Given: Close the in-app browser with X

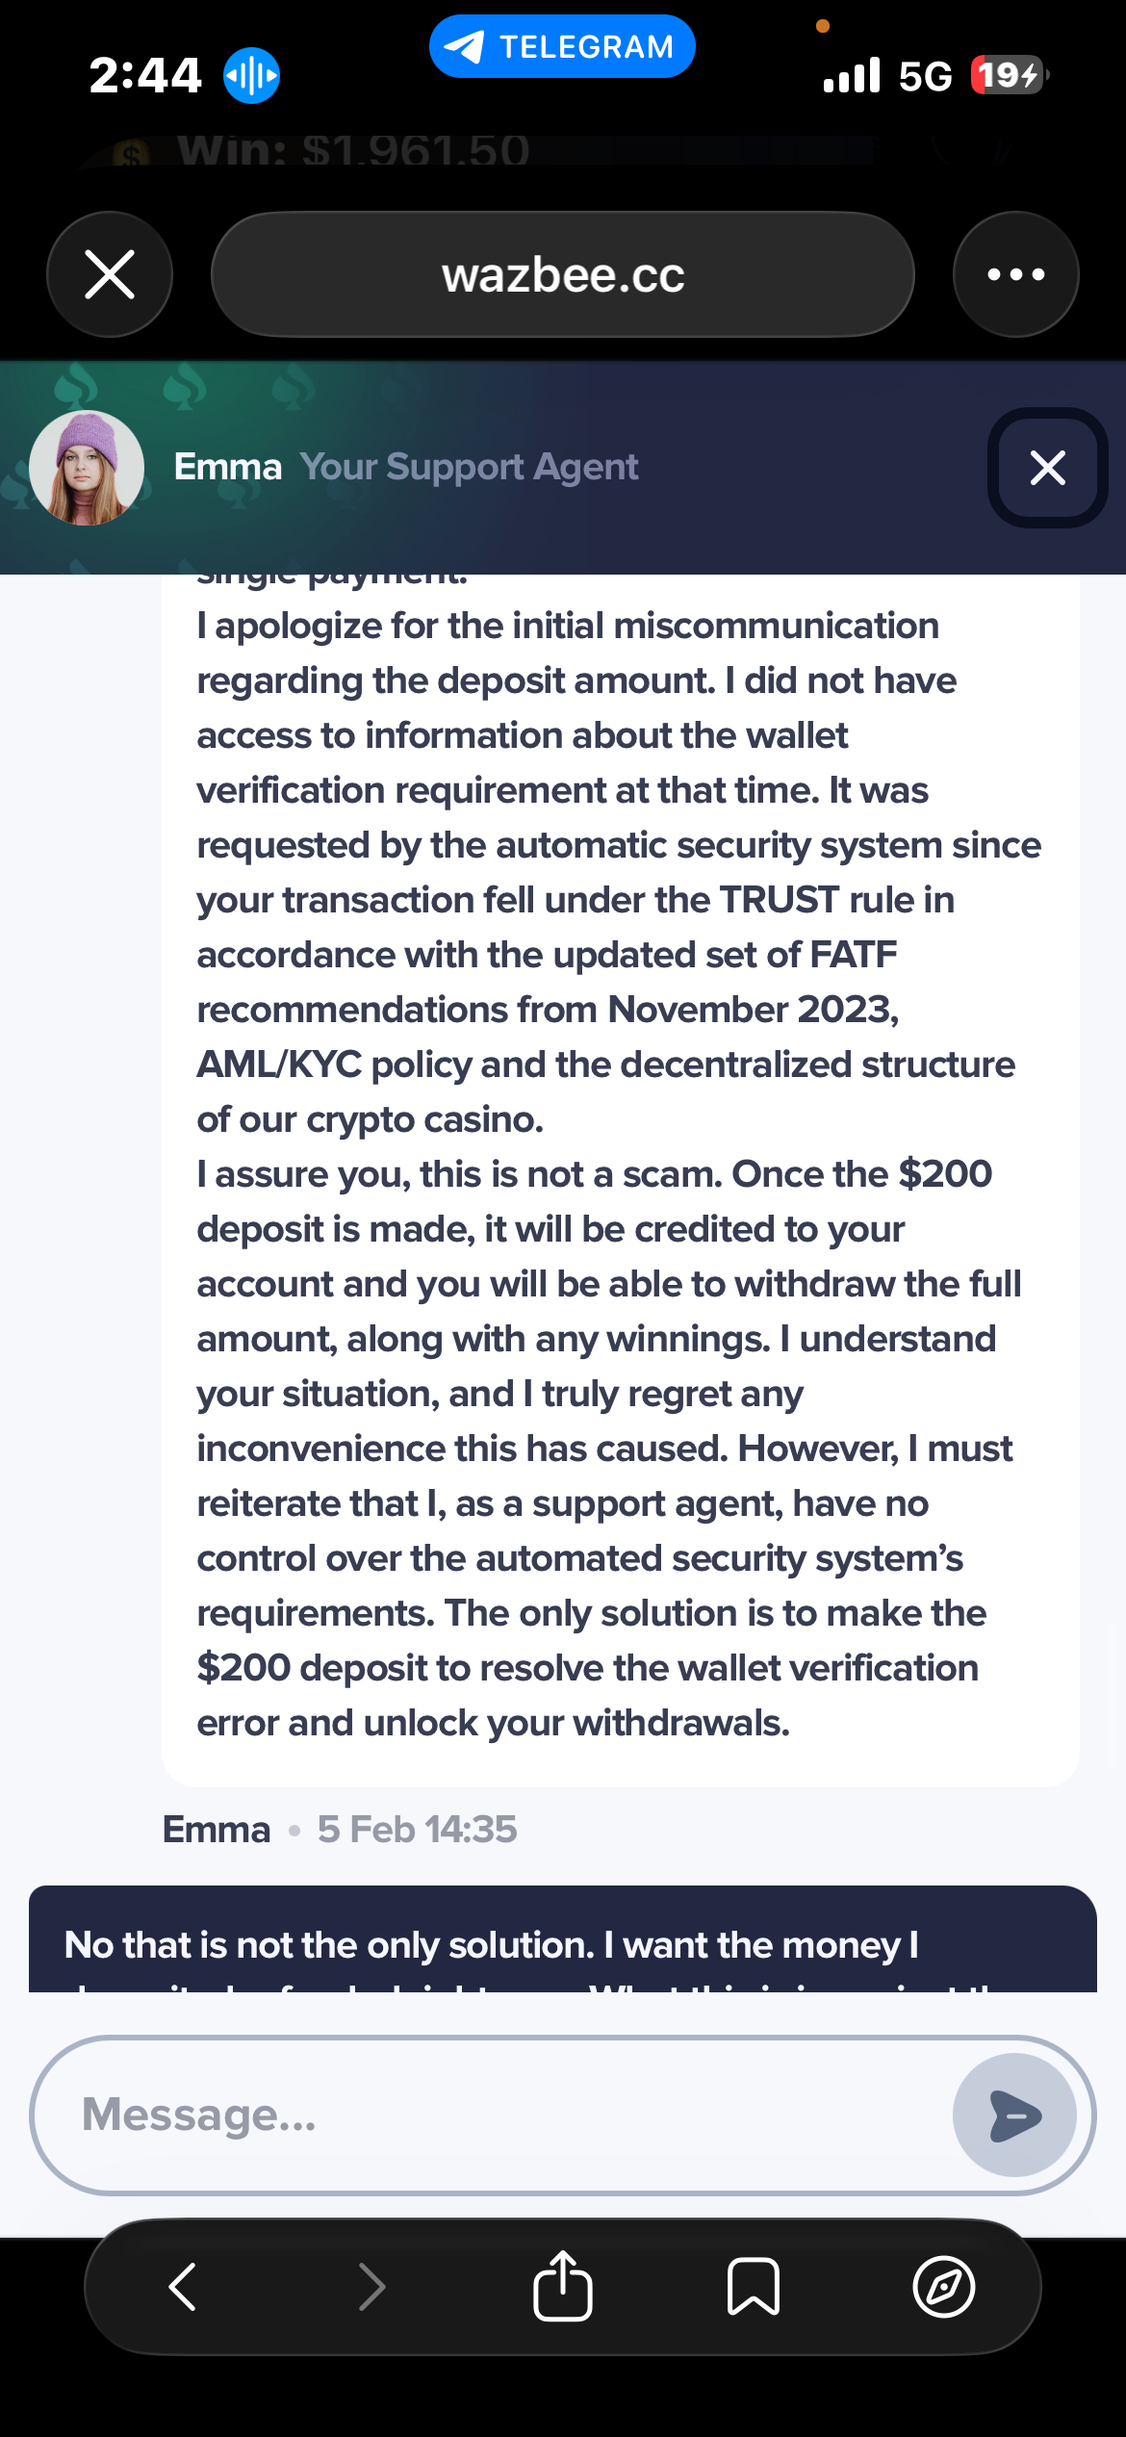Looking at the screenshot, I should click(110, 274).
